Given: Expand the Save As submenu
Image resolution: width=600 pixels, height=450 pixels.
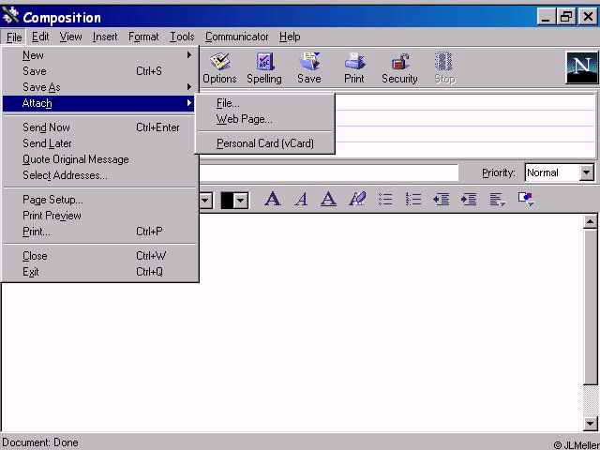Looking at the screenshot, I should [x=100, y=87].
